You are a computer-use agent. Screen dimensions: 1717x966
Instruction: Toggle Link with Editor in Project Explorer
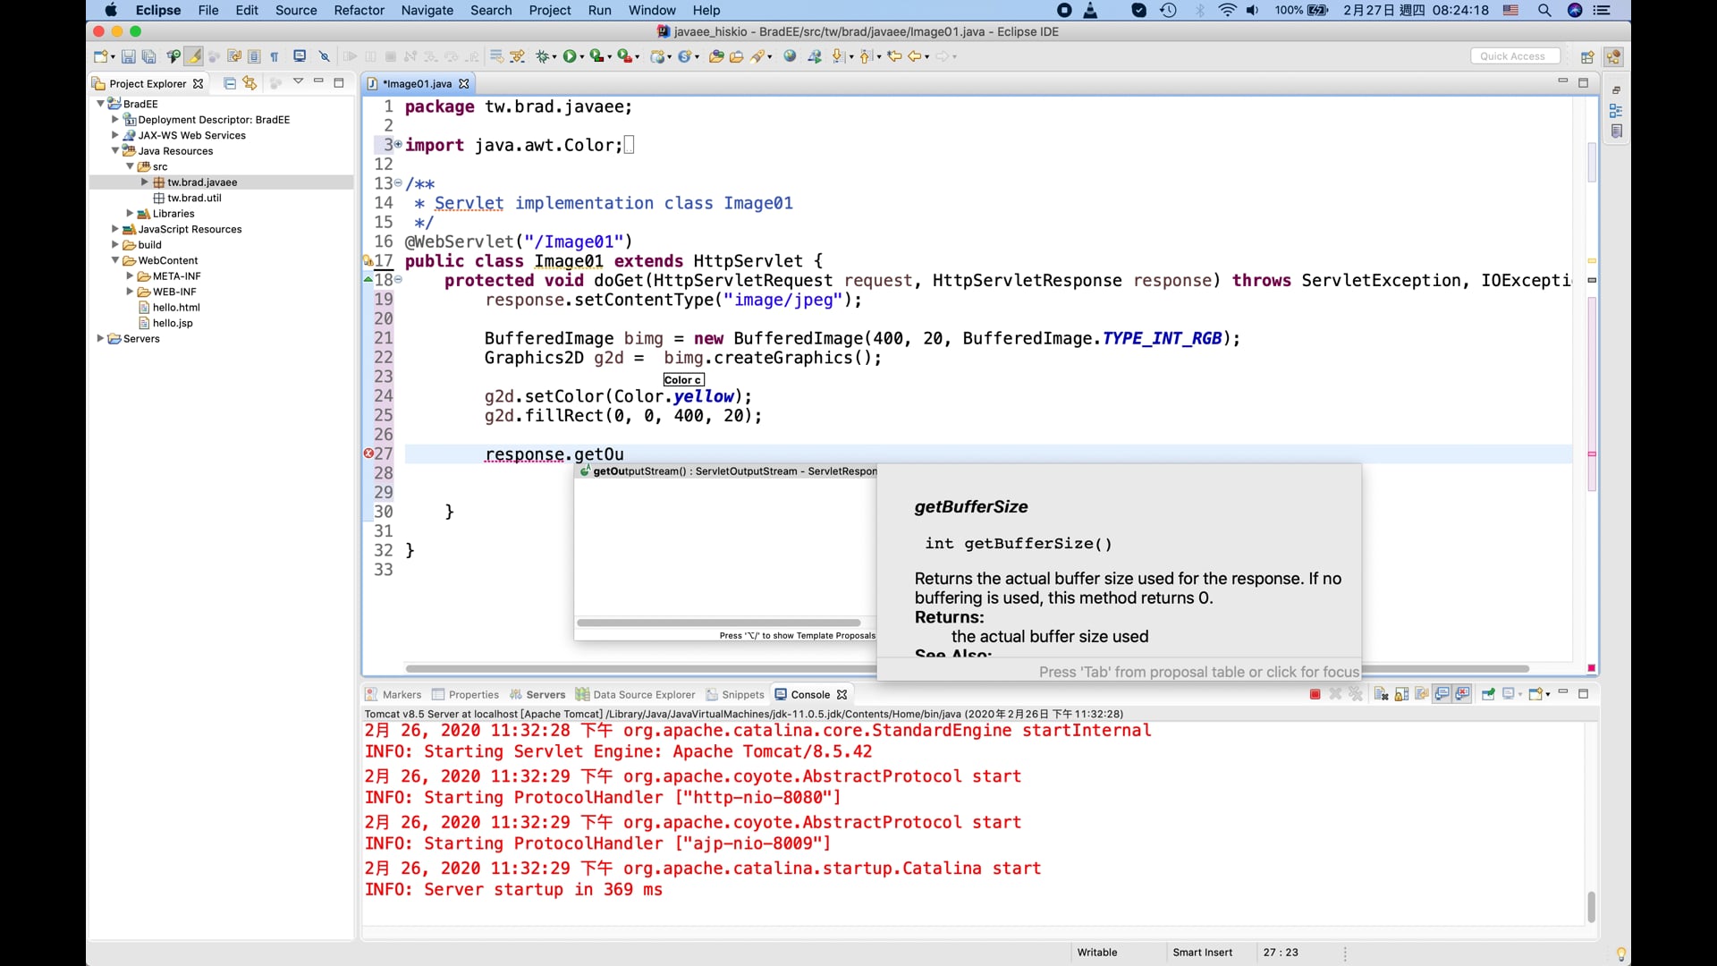coord(250,83)
